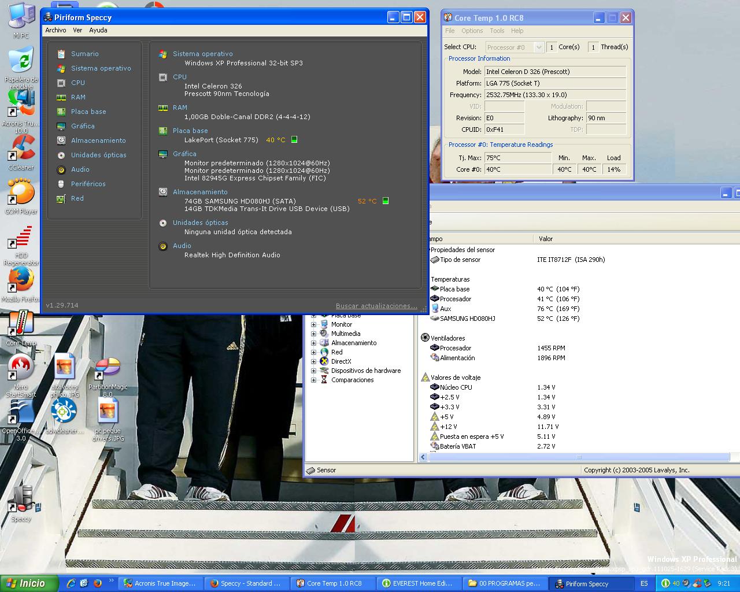Open Red section in Speccy sidebar
Image resolution: width=740 pixels, height=592 pixels.
[x=77, y=198]
